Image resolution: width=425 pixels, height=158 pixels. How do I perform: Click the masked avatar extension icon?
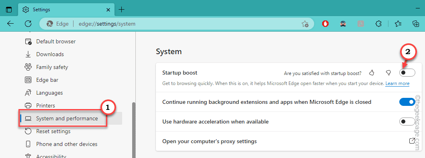[x=343, y=24]
